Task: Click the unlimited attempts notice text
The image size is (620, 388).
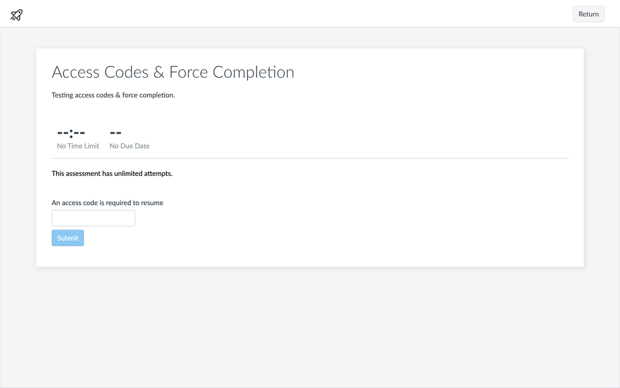Action: (x=112, y=173)
